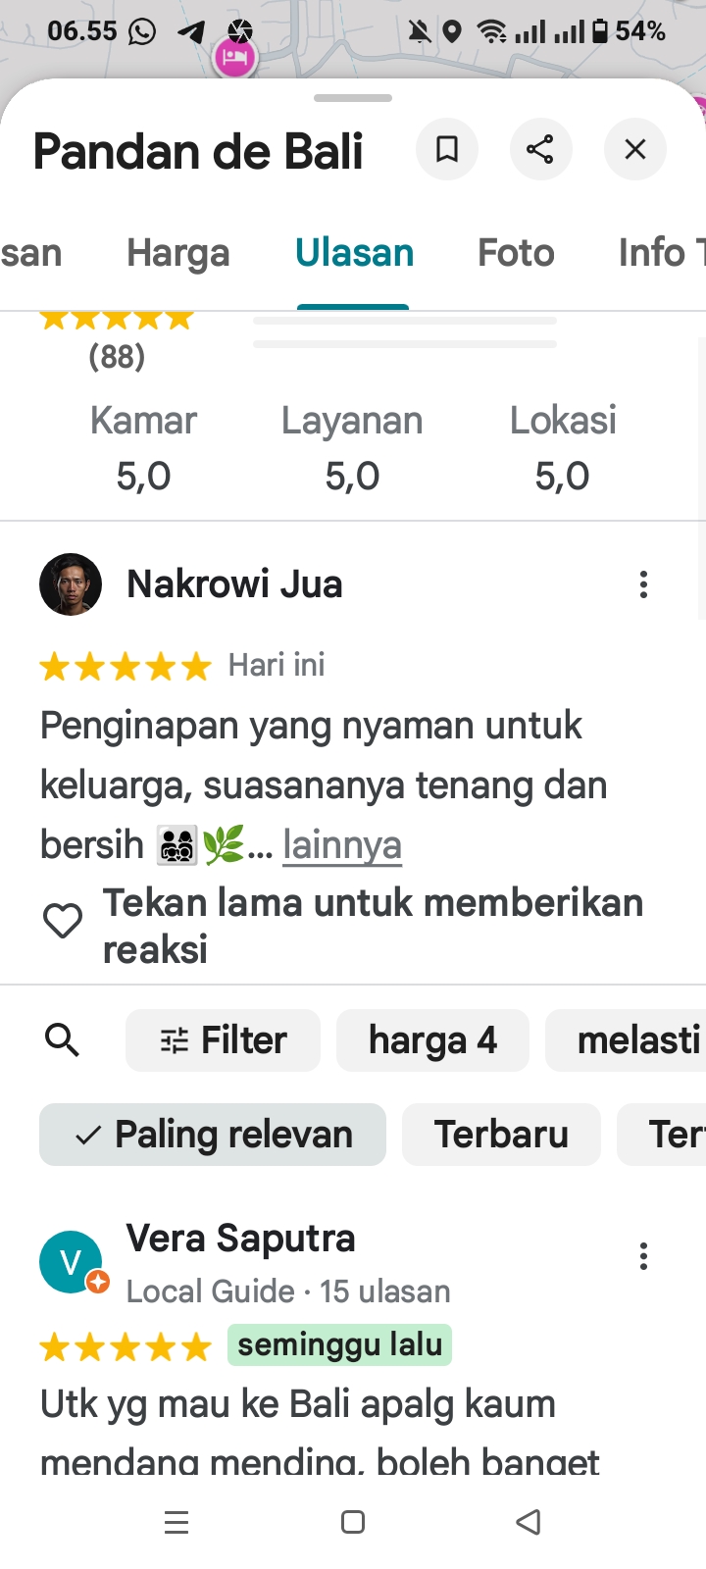Tap the heart reaction icon
The image size is (706, 1569).
click(63, 921)
